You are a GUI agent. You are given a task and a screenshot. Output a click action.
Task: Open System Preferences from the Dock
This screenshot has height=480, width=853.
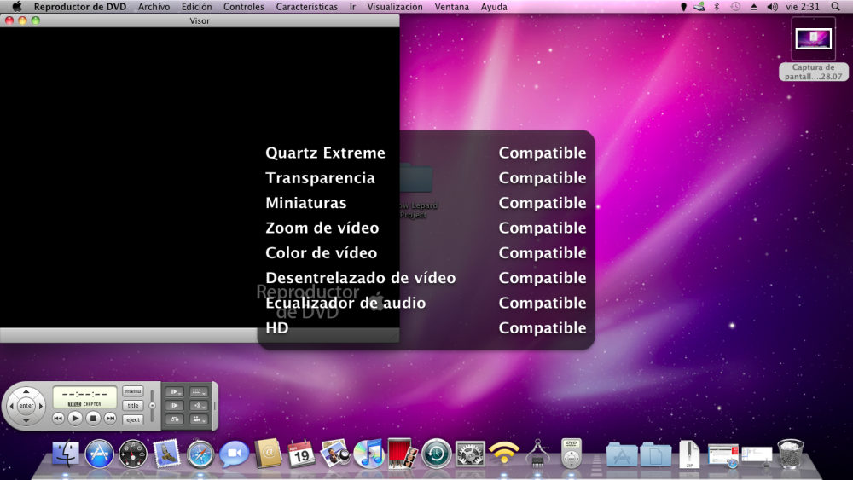point(470,454)
